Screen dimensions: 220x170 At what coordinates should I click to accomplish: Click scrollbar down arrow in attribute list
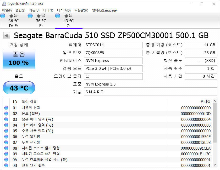(214, 165)
